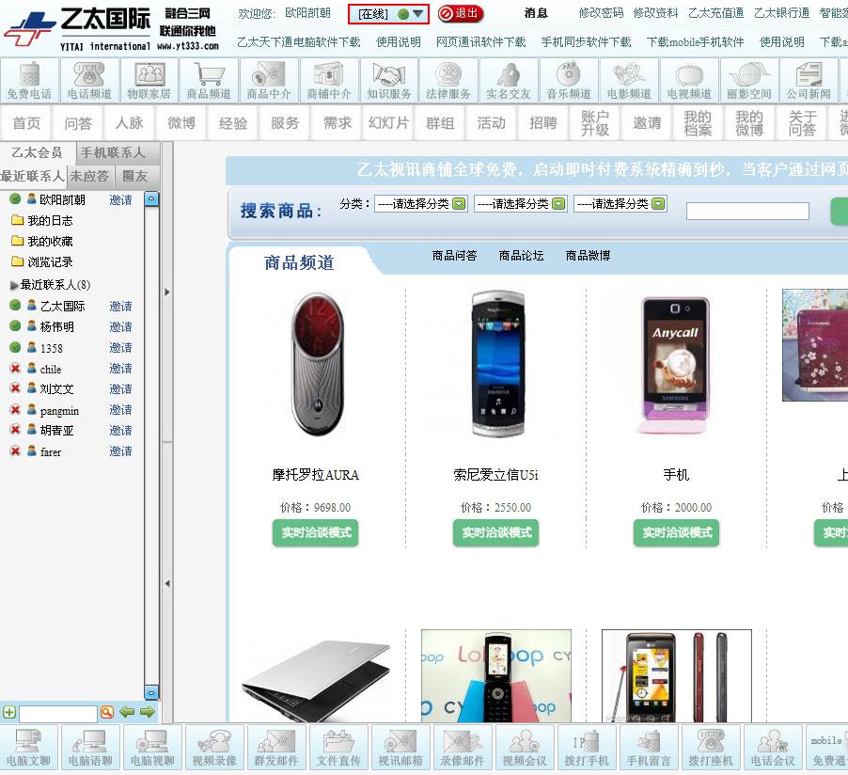Open the 免费电话 free call icon

coord(29,80)
